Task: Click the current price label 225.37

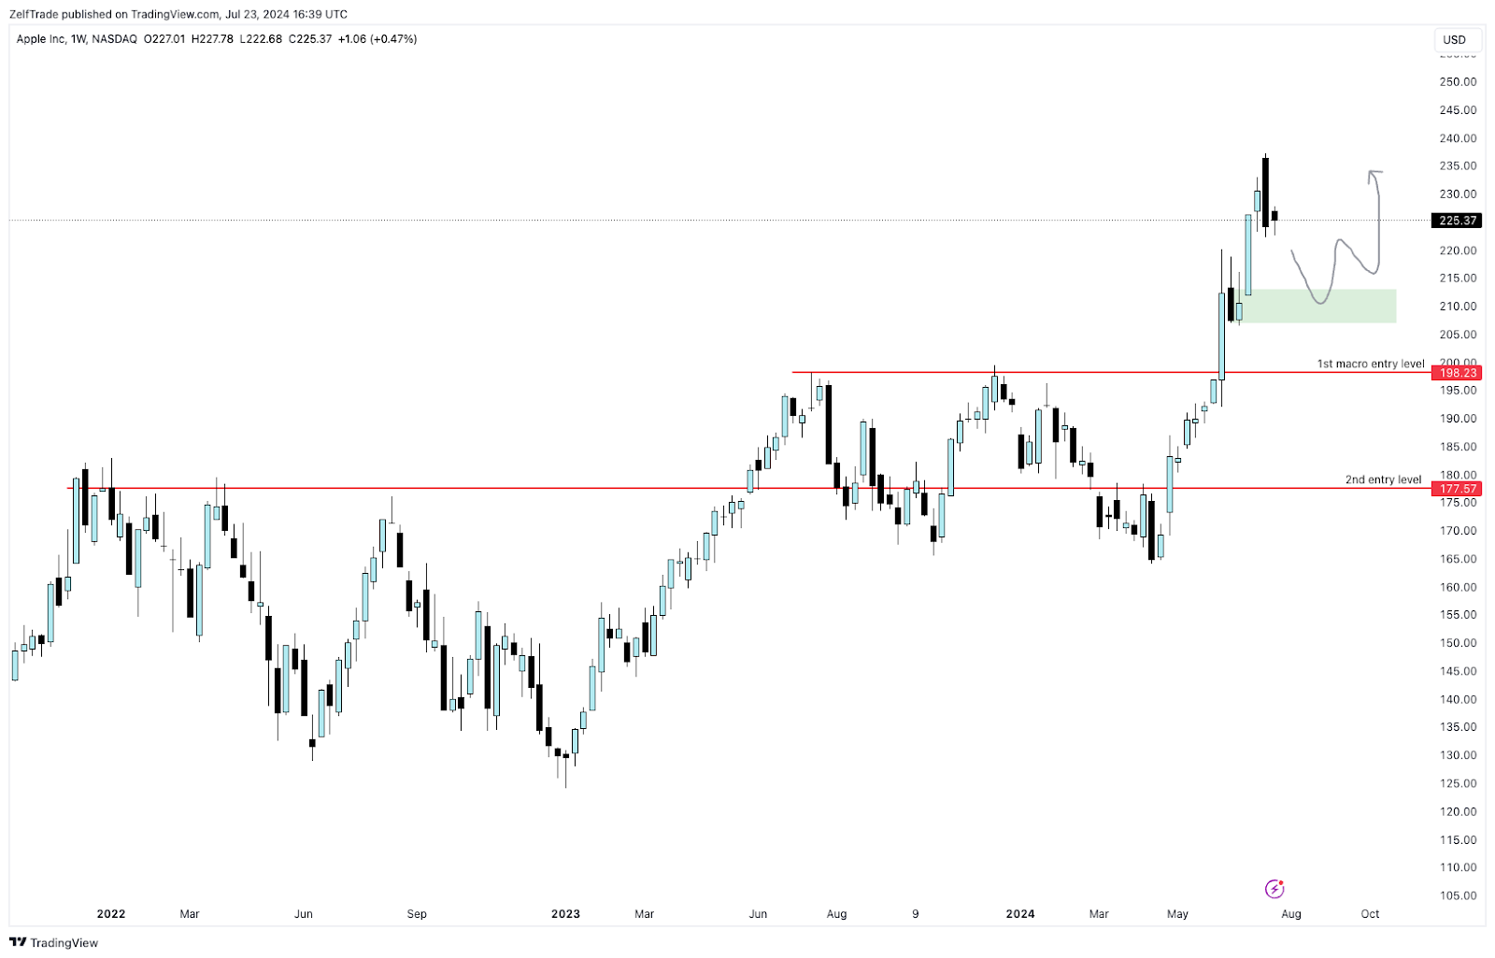Action: click(x=1457, y=221)
